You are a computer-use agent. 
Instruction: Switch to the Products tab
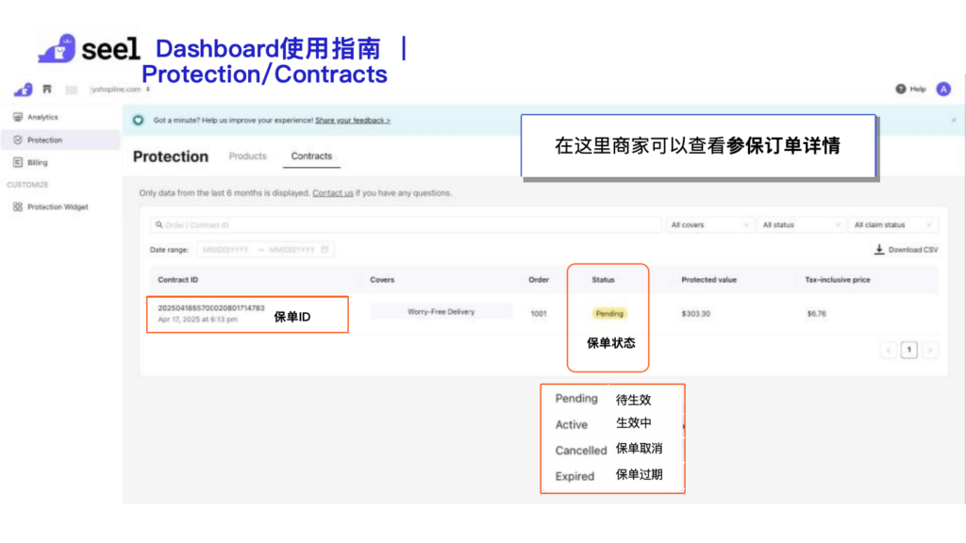coord(247,156)
